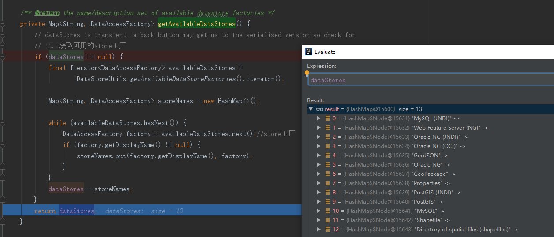Screen dimensions: 554x237
Task: Click field icon of entry 9 PostGIS
Action: pyautogui.click(x=328, y=201)
